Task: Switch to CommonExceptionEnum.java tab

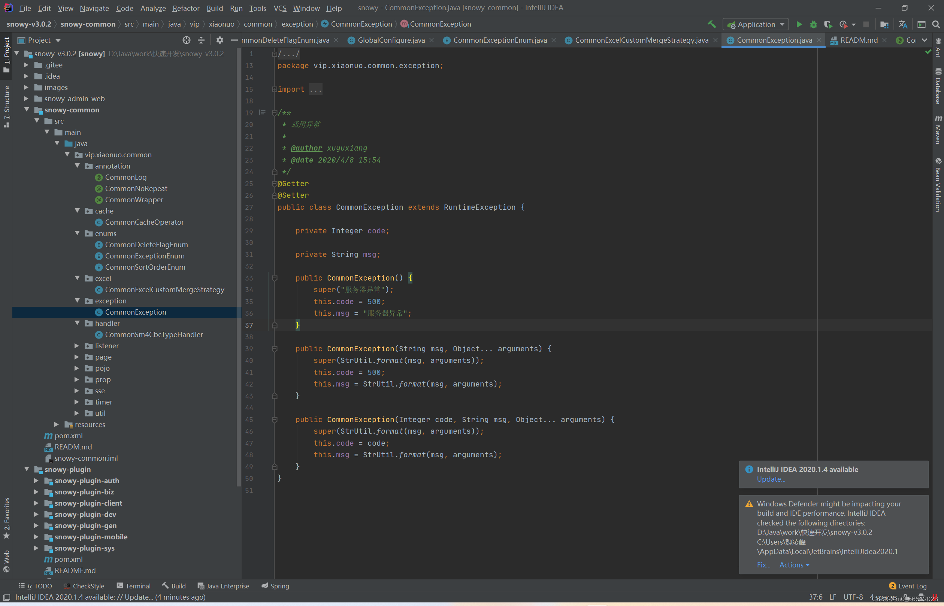Action: pyautogui.click(x=499, y=40)
